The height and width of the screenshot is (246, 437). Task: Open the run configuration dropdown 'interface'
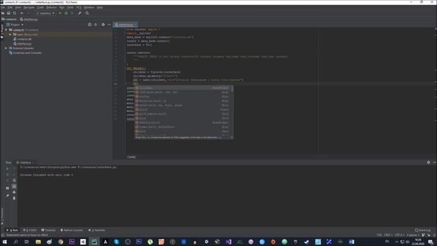click(x=45, y=13)
